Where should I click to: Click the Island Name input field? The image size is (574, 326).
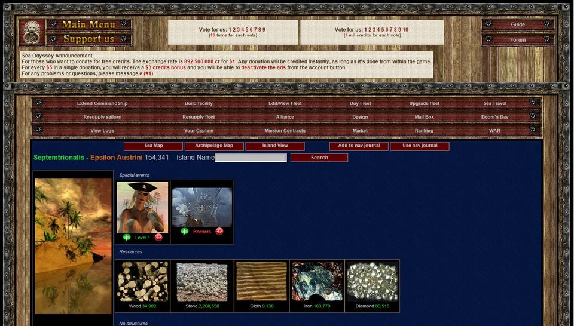click(x=251, y=158)
